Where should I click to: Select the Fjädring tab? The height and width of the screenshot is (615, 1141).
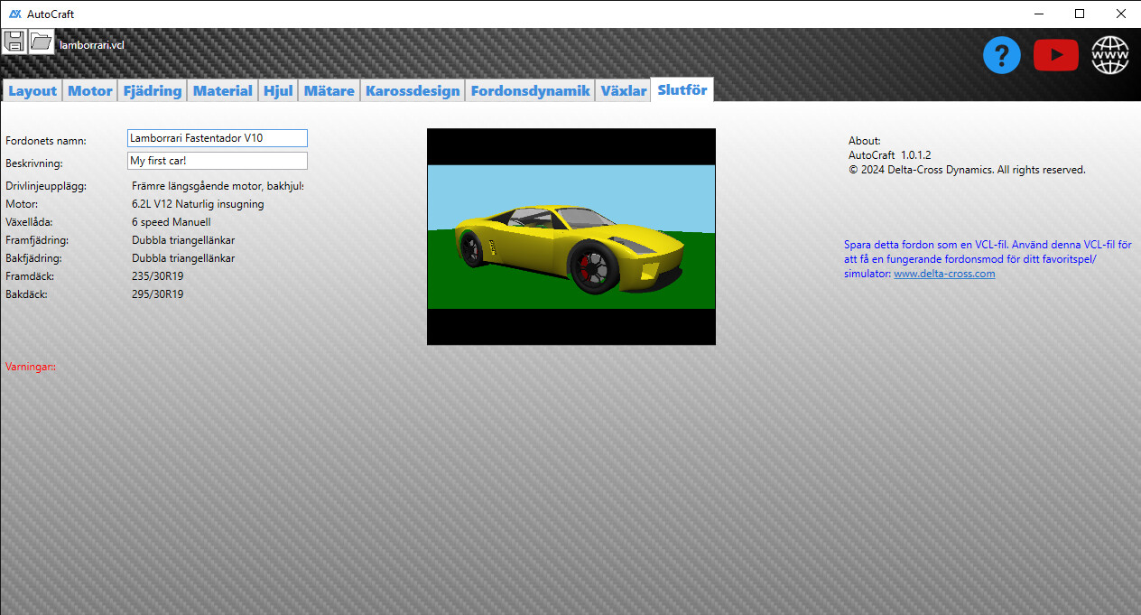[152, 91]
